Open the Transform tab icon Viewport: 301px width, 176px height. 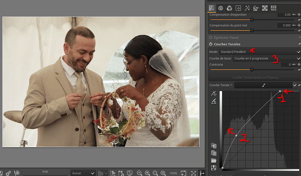point(256,7)
